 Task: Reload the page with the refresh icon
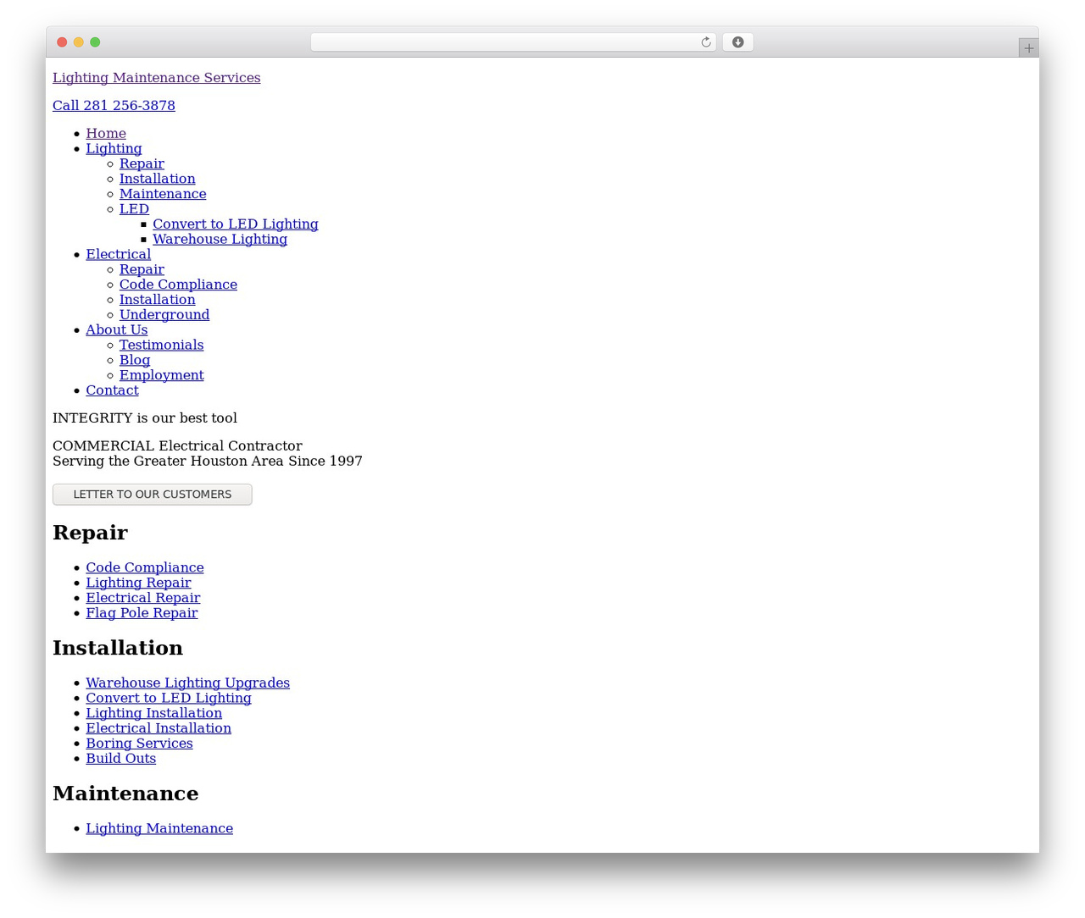click(705, 42)
